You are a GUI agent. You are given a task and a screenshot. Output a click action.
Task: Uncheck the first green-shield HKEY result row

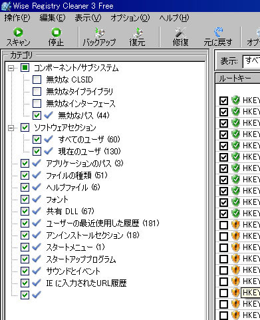tap(223, 100)
